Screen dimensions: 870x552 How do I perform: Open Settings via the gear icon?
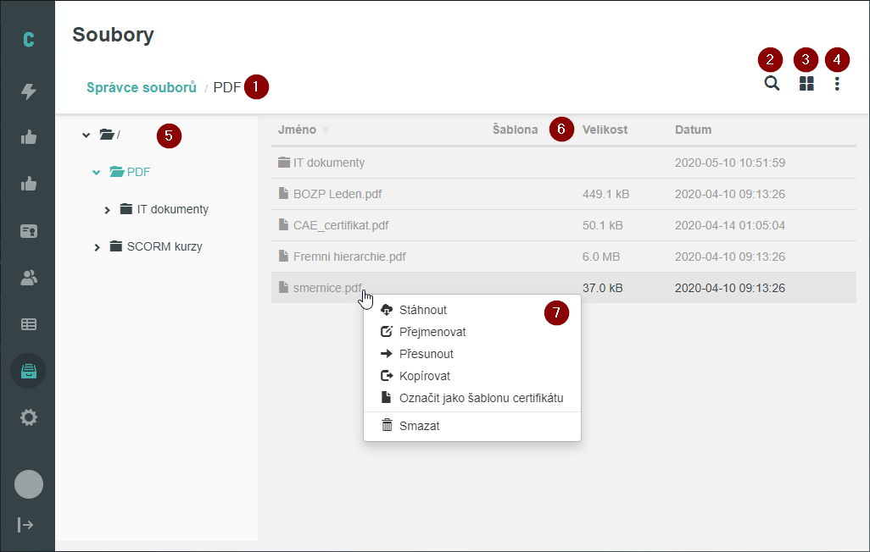28,417
